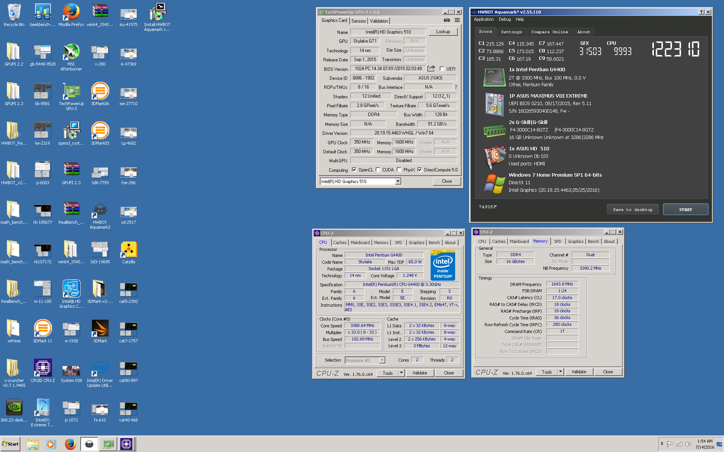
Task: Show hidden system tray icons
Action: click(662, 444)
